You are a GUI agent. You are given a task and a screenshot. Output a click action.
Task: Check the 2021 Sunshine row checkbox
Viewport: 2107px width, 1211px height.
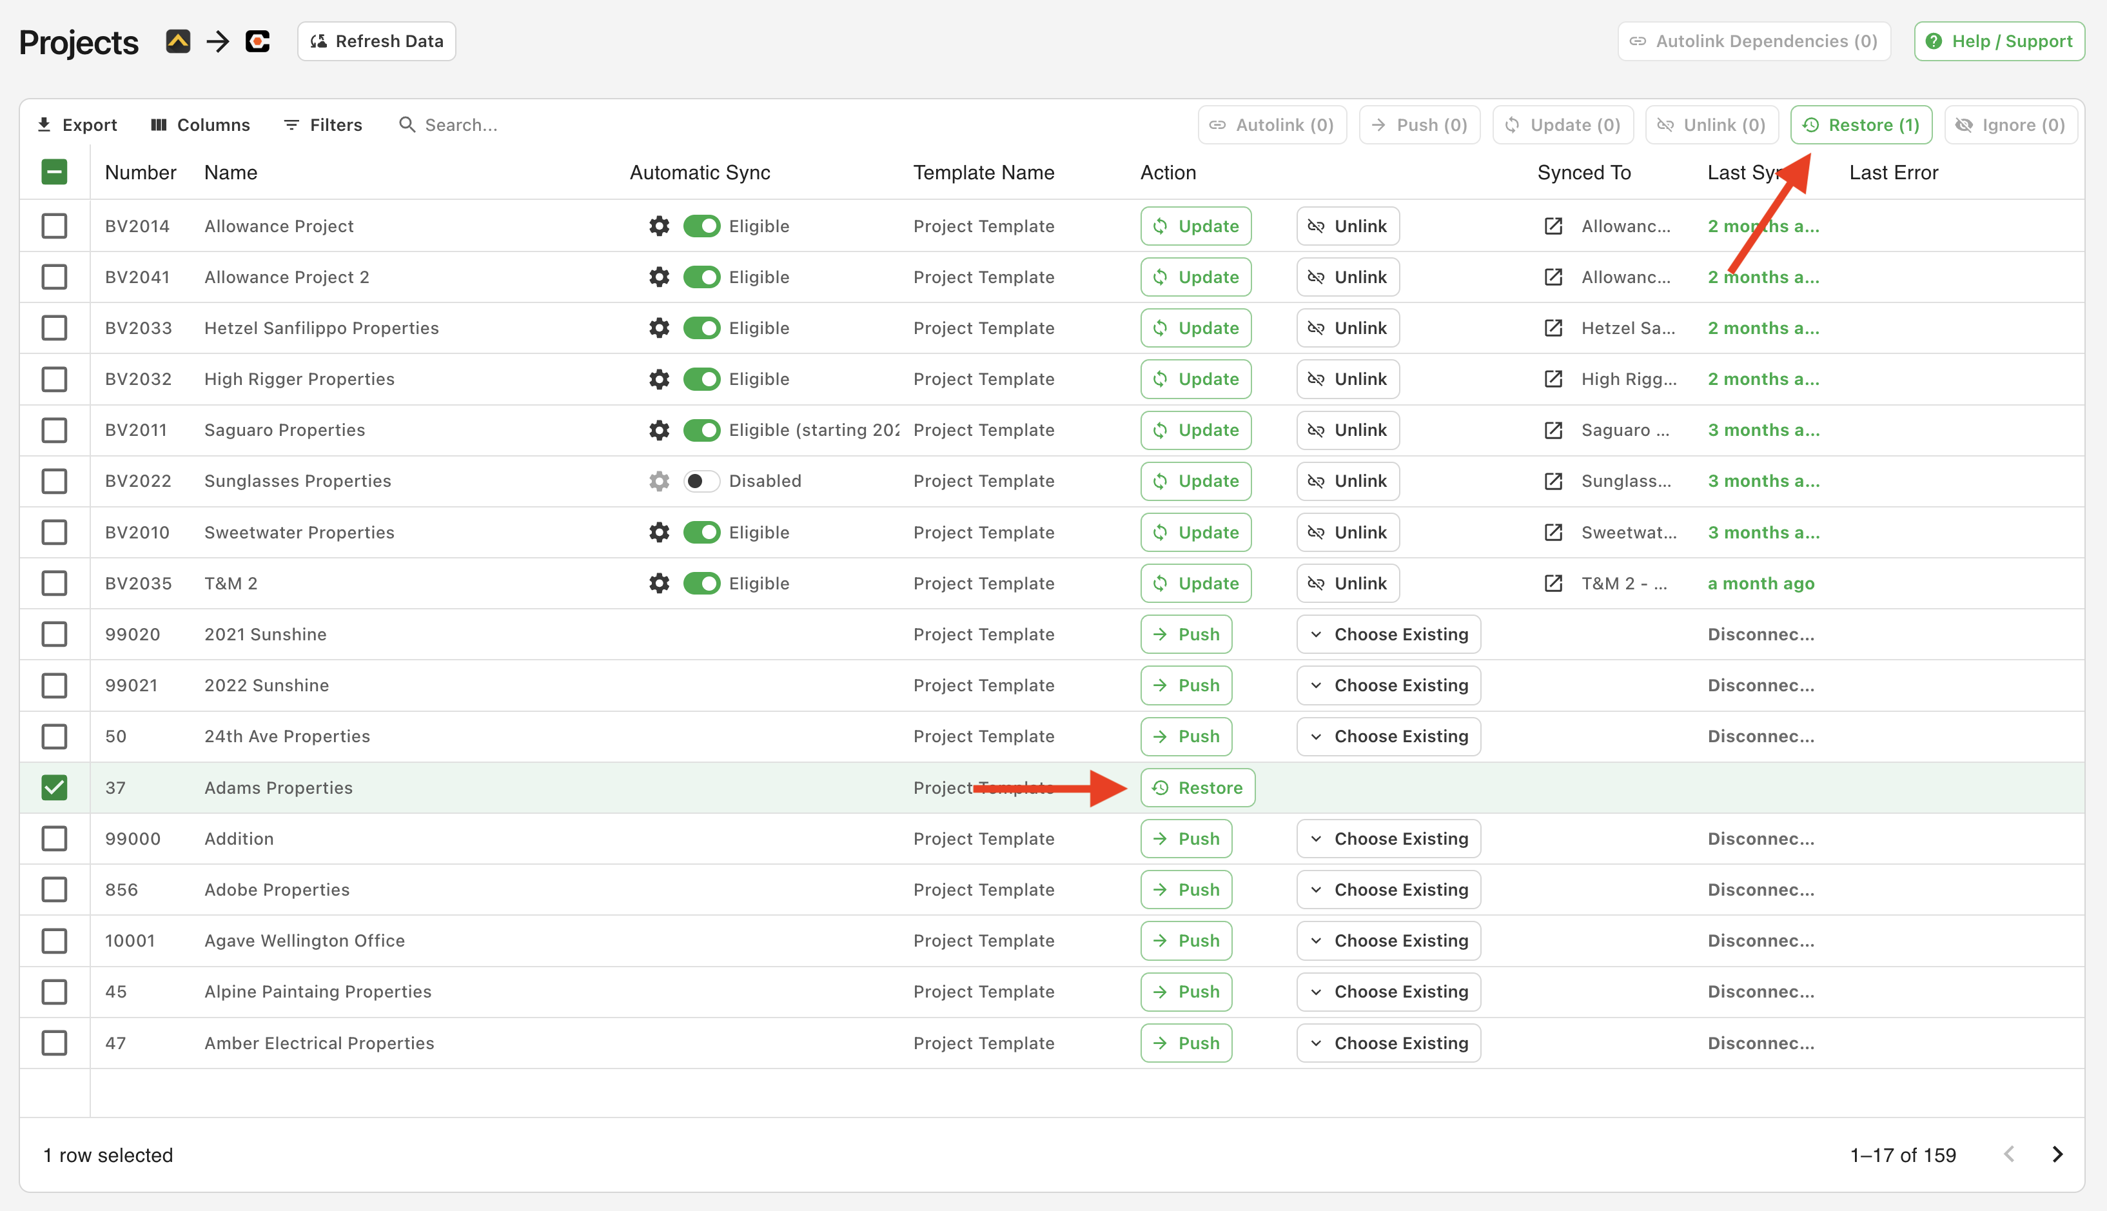(54, 635)
